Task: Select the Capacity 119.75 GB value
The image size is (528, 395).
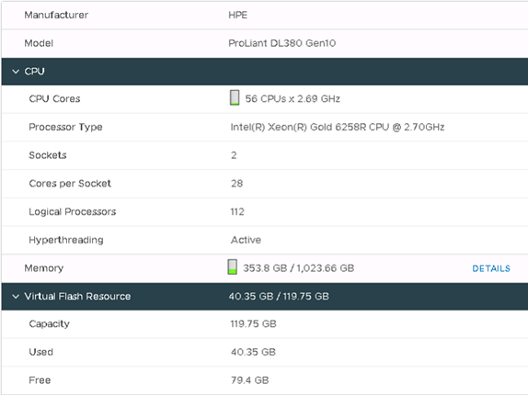Action: (x=253, y=323)
